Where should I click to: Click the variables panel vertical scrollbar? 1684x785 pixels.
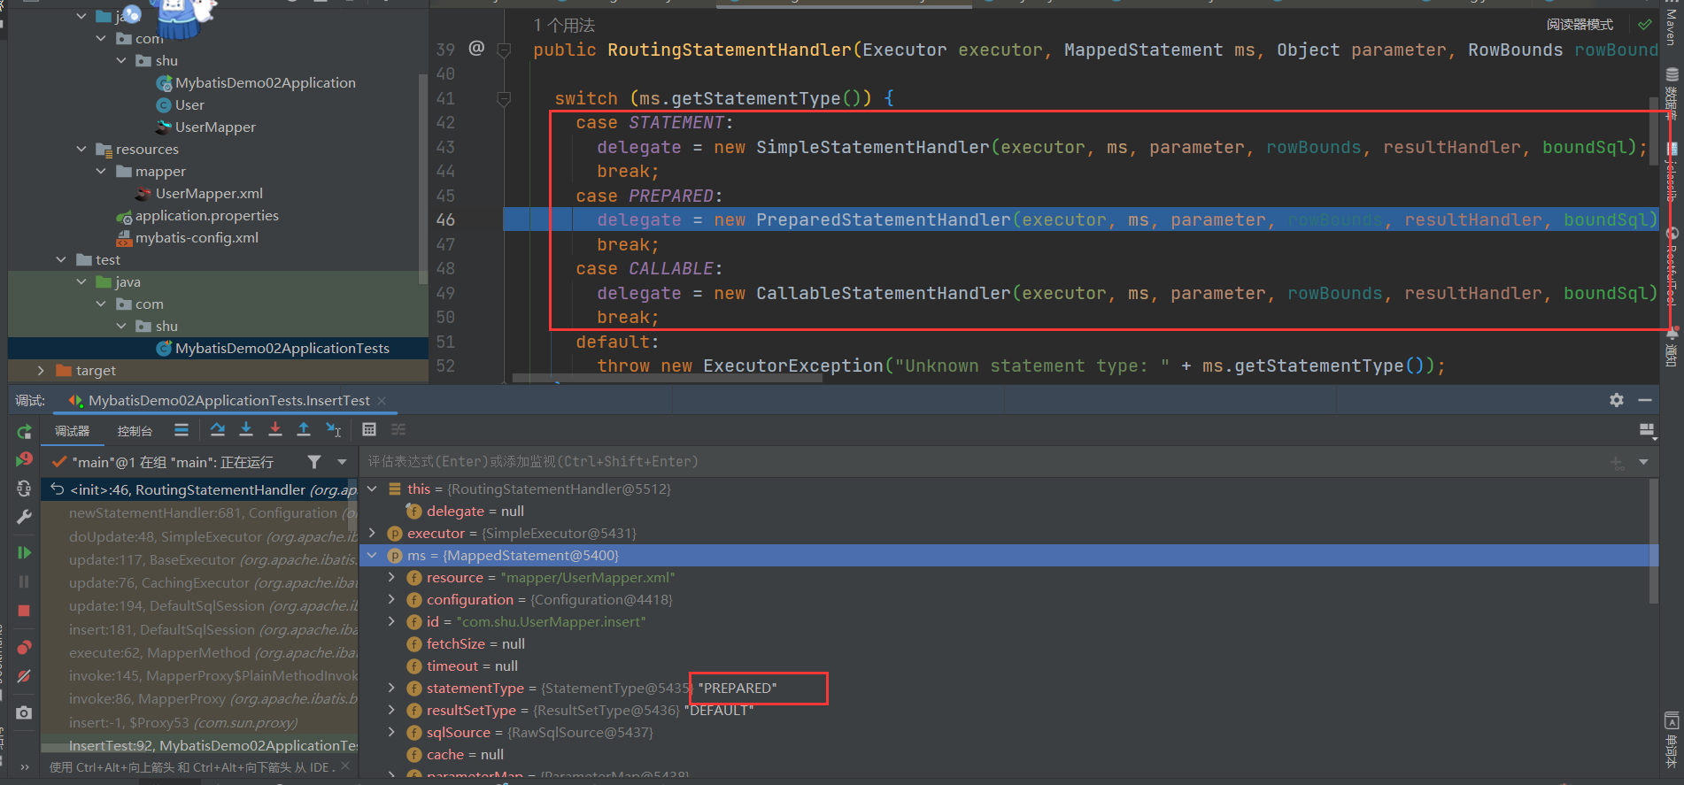1653,542
